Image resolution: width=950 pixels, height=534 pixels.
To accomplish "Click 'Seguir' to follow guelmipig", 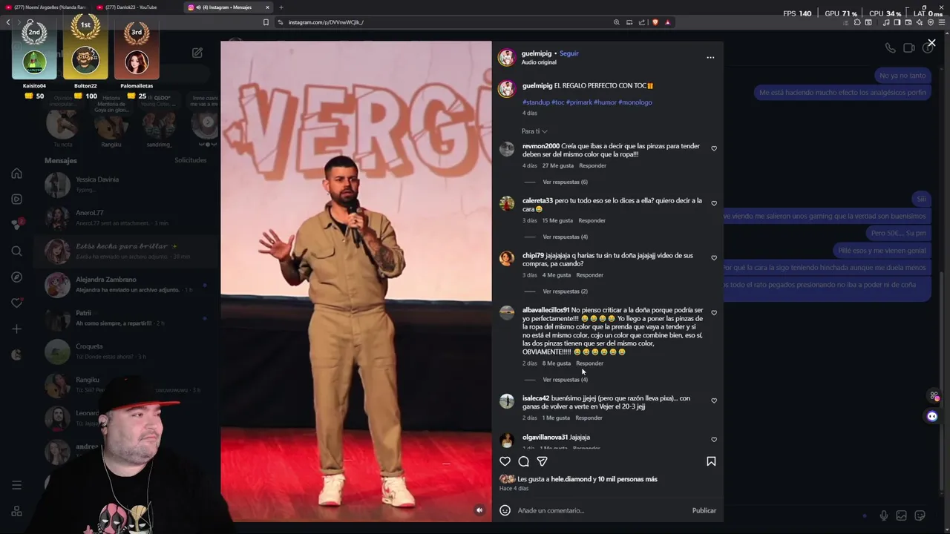I will [569, 53].
